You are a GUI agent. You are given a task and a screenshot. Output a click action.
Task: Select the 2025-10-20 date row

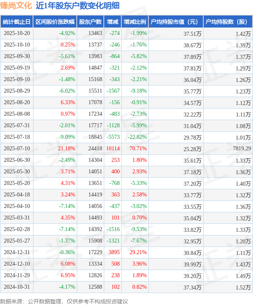coord(17,33)
